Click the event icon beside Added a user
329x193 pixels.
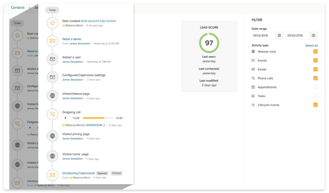pyautogui.click(x=52, y=59)
